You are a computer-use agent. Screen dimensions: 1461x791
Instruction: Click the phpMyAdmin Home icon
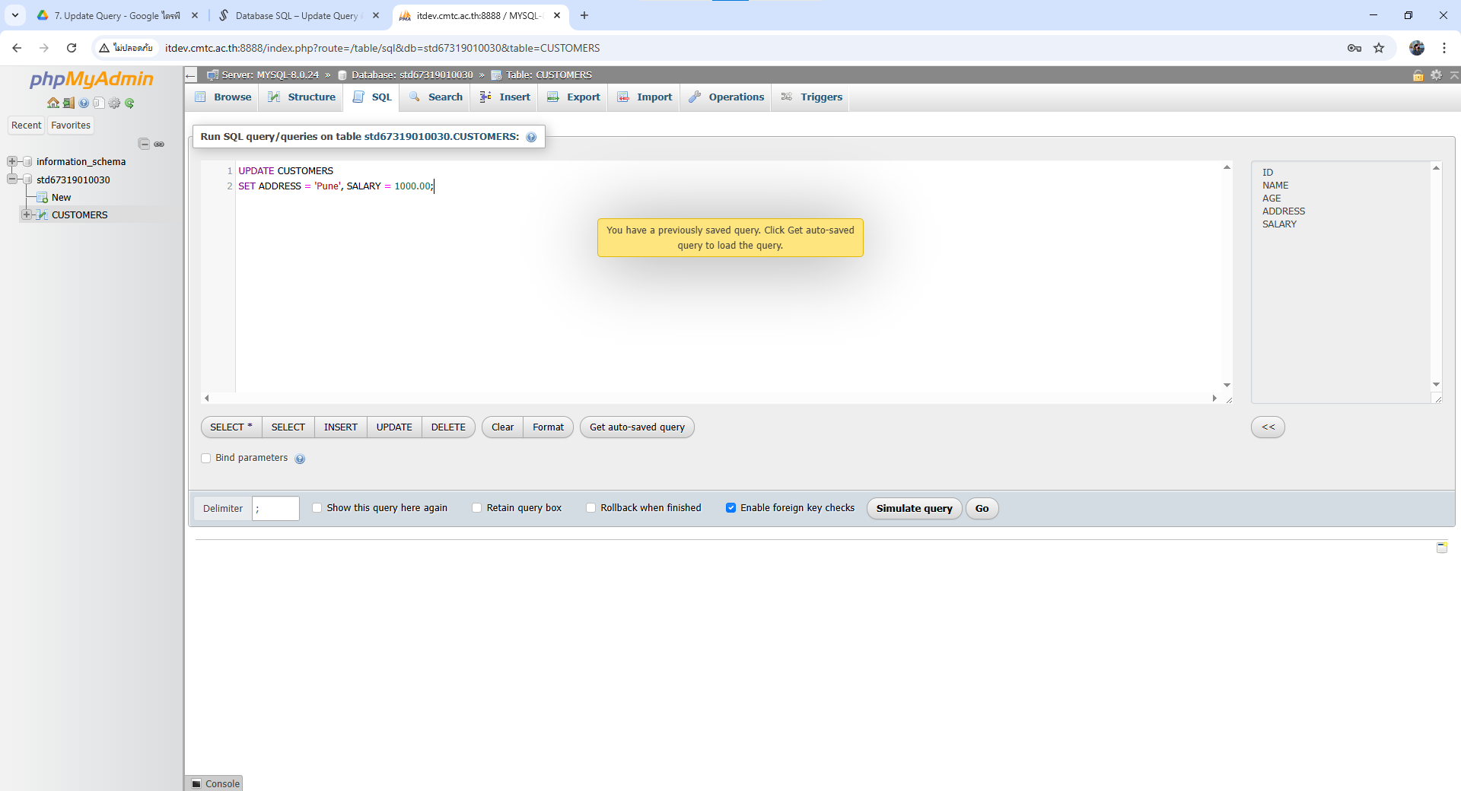click(53, 103)
